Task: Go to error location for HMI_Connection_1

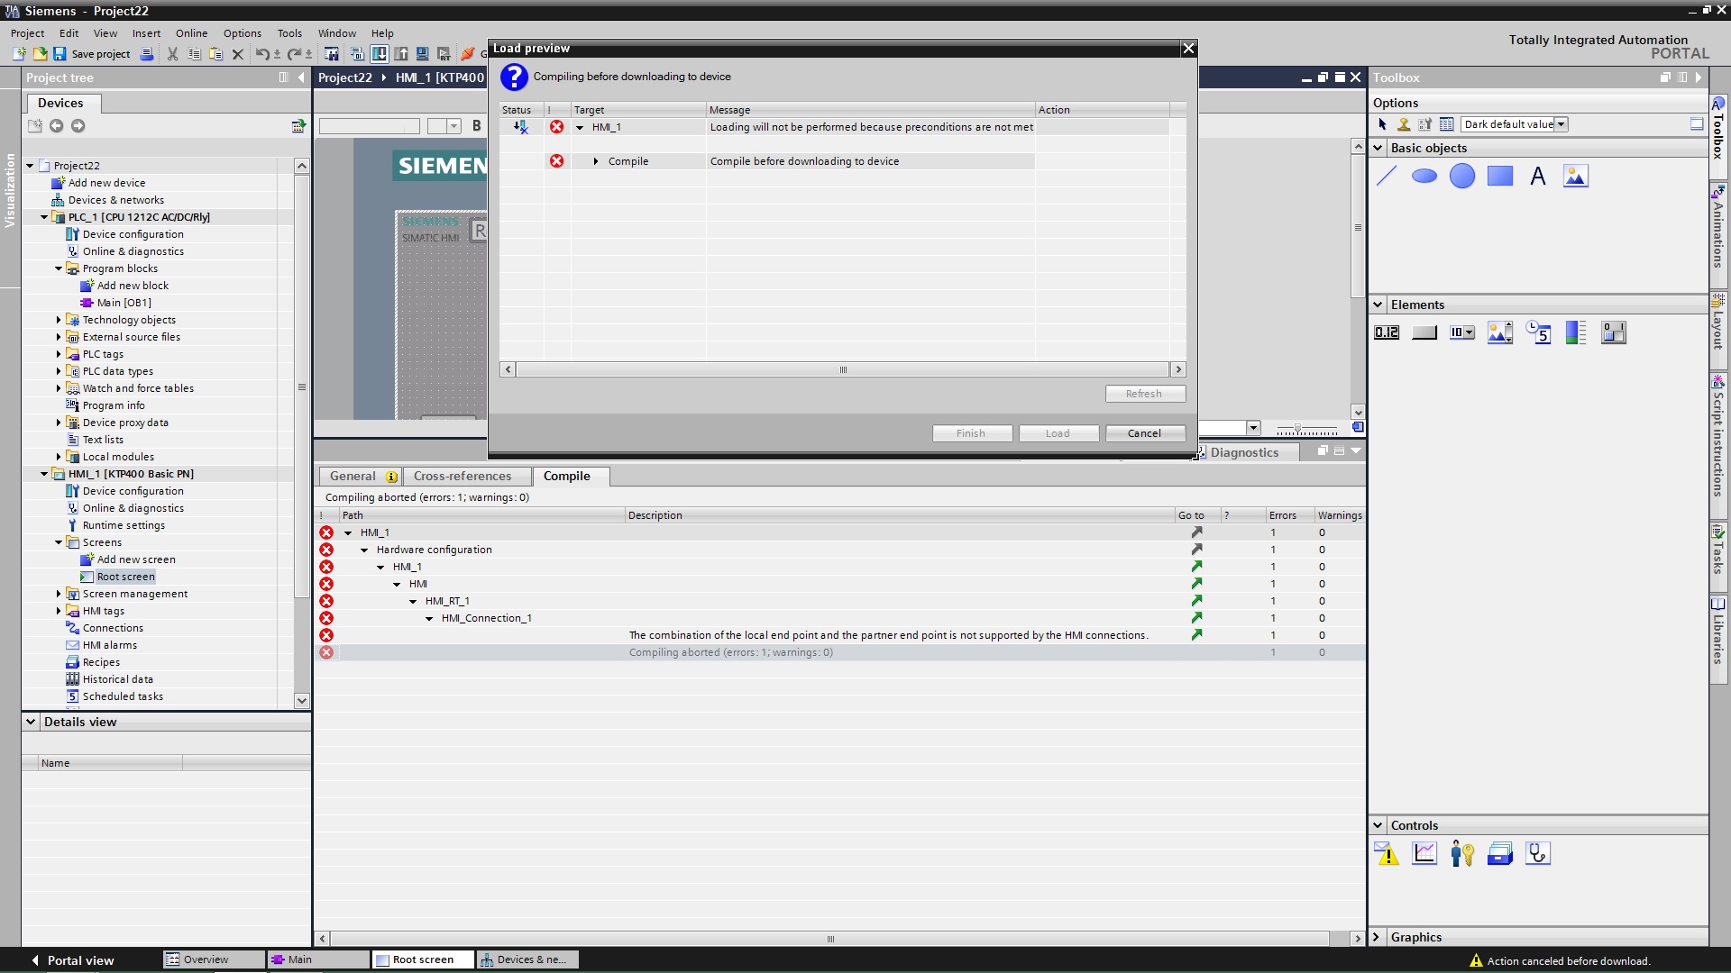Action: (1196, 618)
